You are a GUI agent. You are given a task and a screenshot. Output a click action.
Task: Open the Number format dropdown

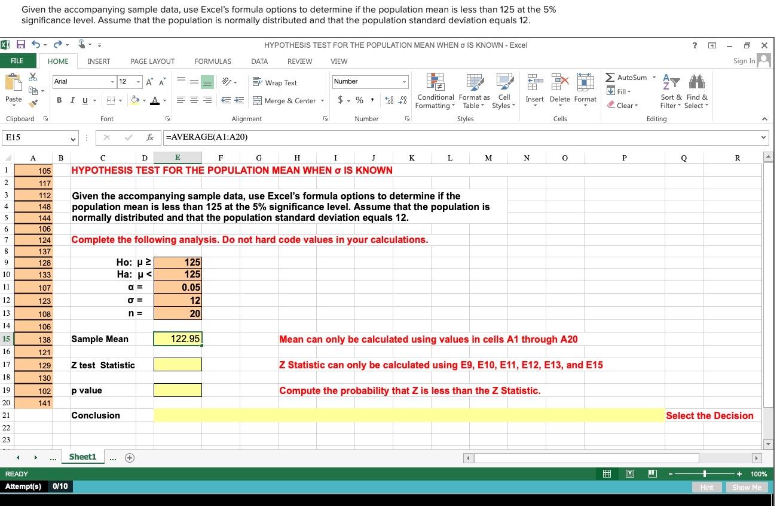(x=405, y=82)
